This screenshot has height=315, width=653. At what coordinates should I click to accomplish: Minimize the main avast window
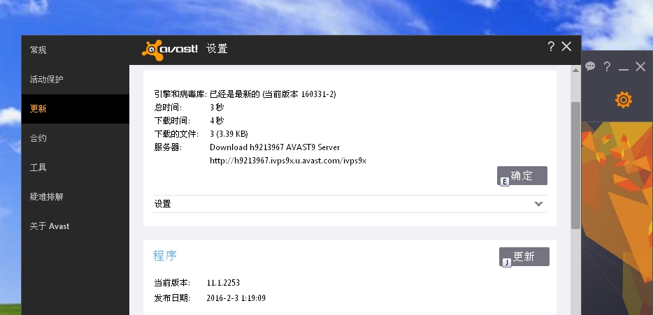point(624,67)
